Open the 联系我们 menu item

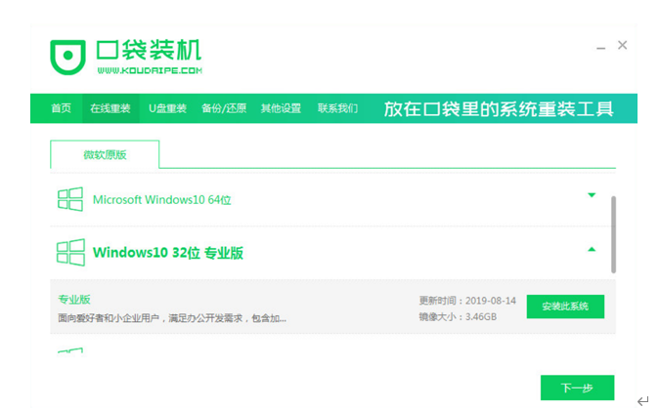[x=337, y=108]
